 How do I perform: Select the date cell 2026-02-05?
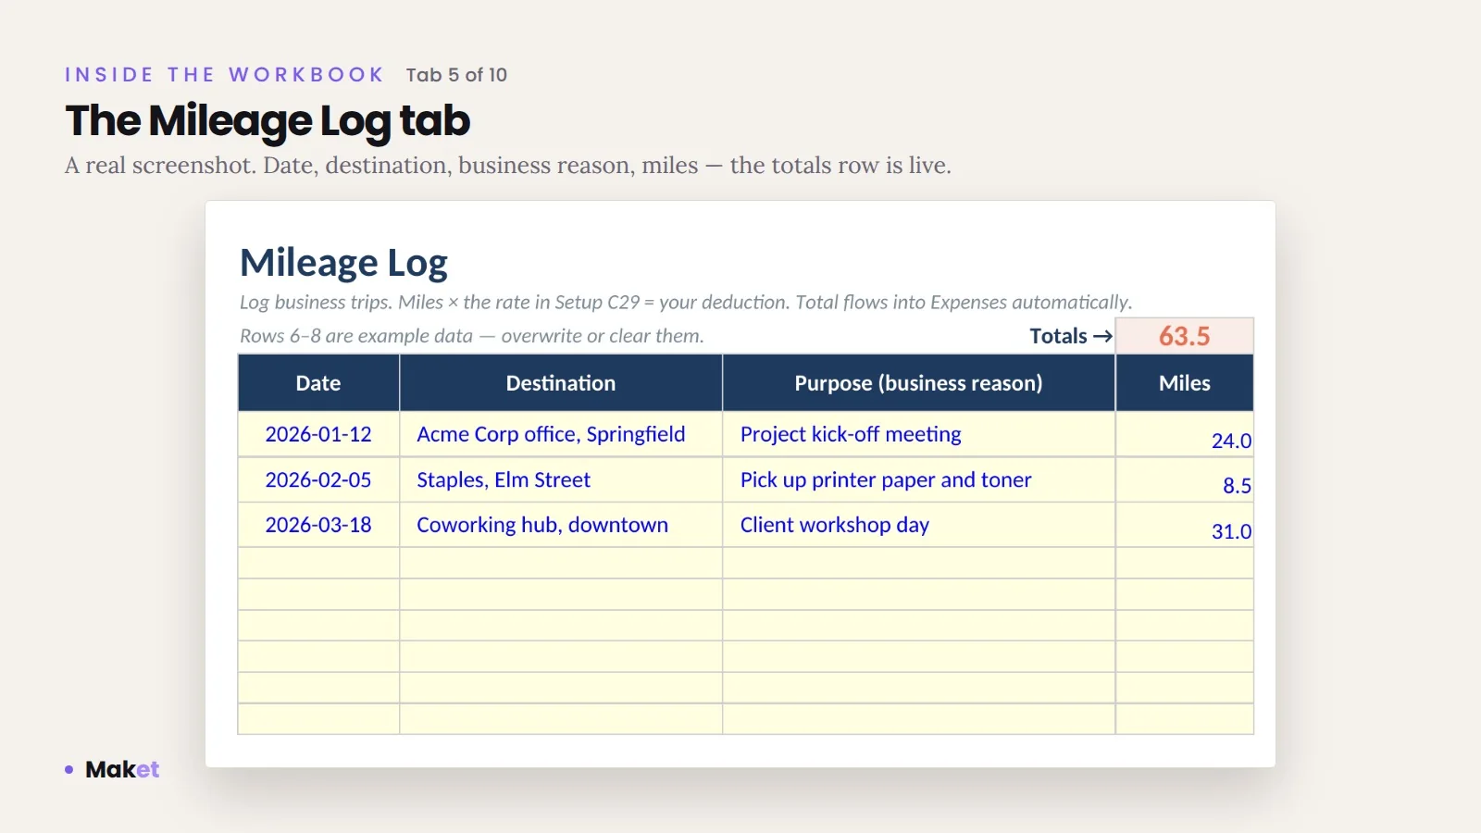(318, 479)
